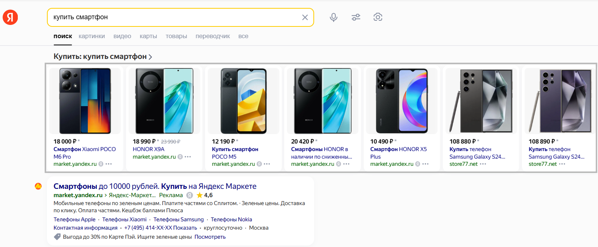
Task: Open 'Телефоны Apple' sitelink
Action: pyautogui.click(x=75, y=219)
